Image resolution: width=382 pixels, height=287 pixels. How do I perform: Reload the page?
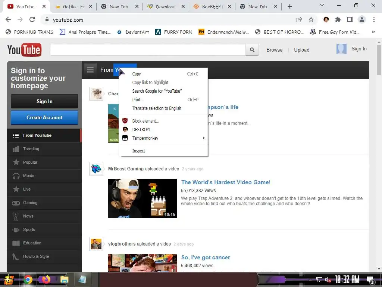tap(32, 19)
